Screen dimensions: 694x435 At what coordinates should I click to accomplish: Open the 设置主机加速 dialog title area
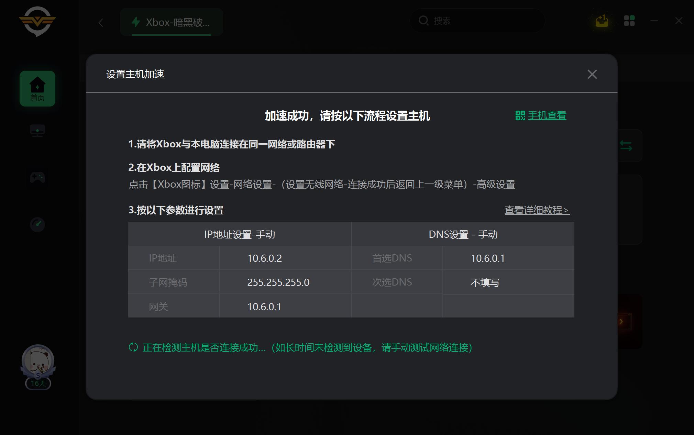click(135, 74)
